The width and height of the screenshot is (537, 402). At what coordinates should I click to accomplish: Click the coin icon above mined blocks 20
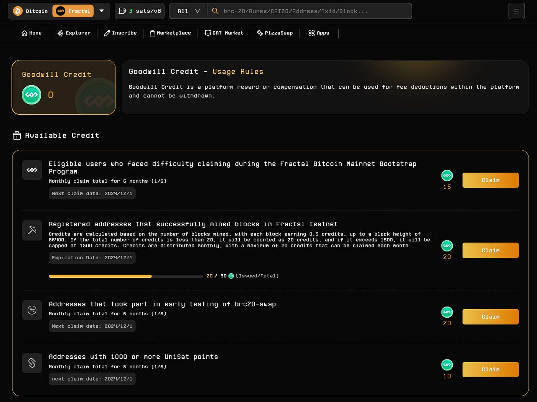click(447, 245)
